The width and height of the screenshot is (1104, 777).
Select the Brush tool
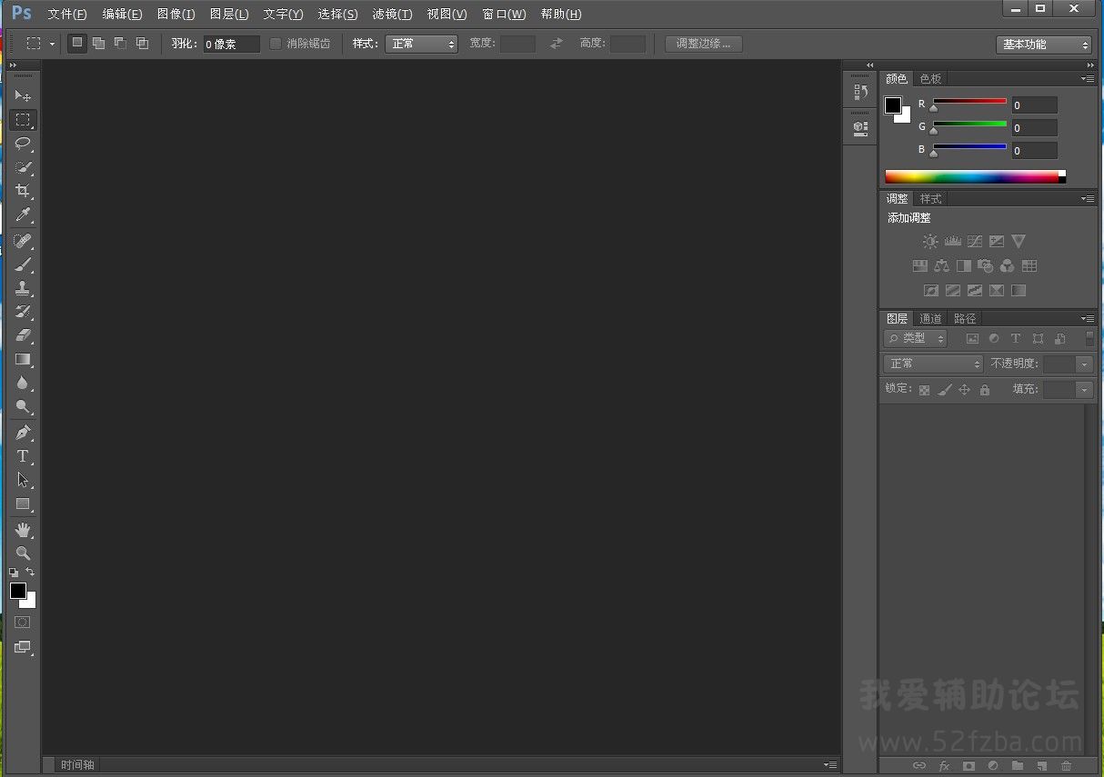click(23, 264)
